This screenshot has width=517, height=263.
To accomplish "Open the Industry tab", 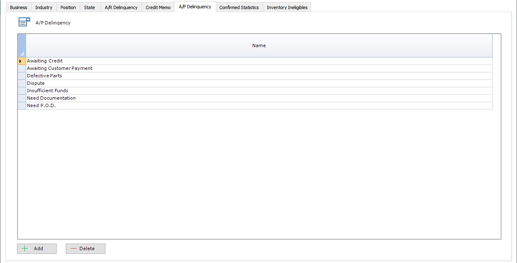I will (43, 7).
